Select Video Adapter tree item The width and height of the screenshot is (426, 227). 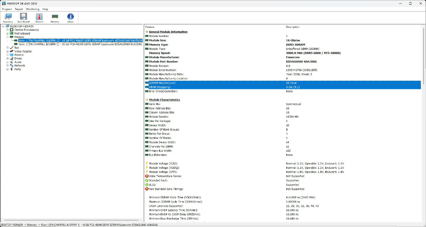click(x=23, y=51)
